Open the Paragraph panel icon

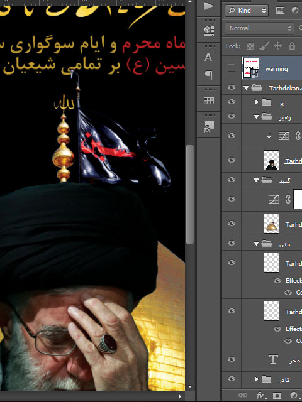click(x=209, y=75)
